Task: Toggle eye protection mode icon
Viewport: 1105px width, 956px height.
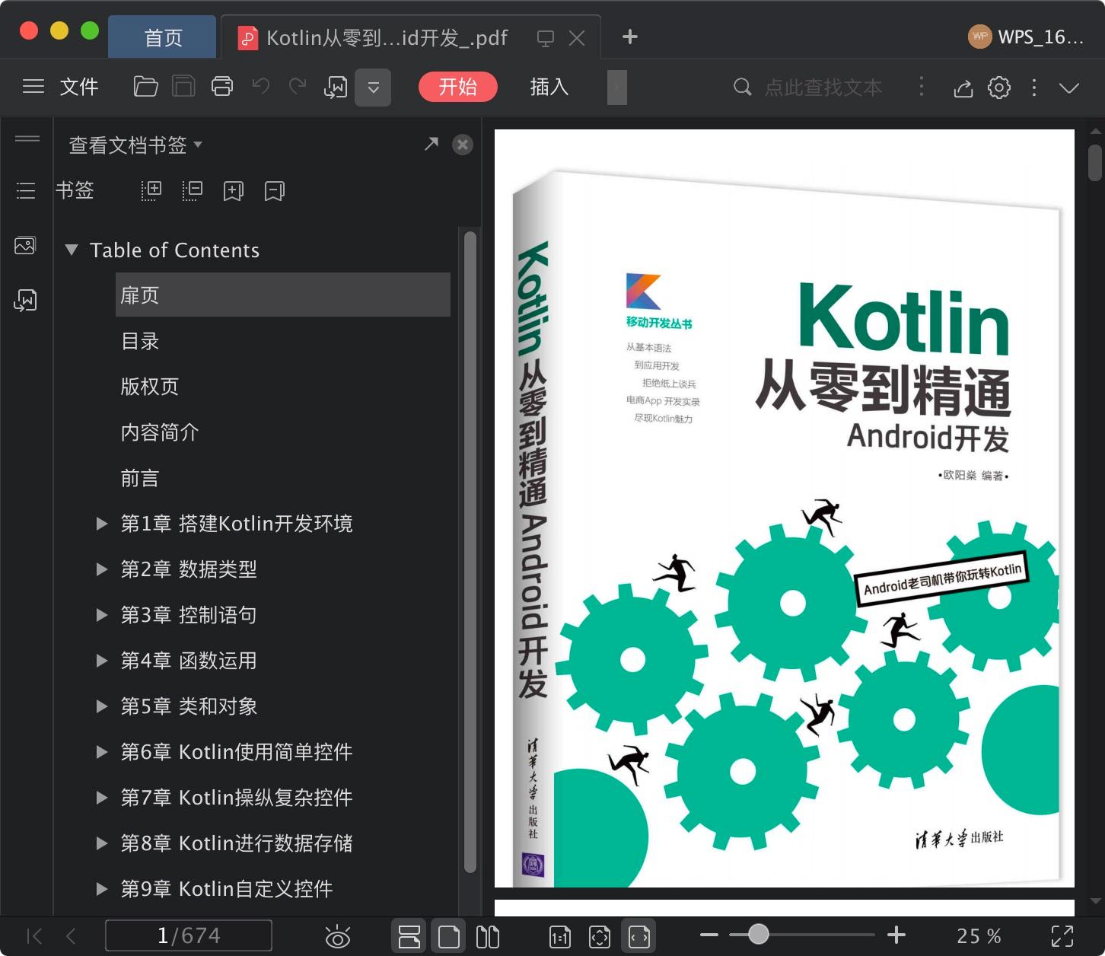Action: tap(337, 936)
